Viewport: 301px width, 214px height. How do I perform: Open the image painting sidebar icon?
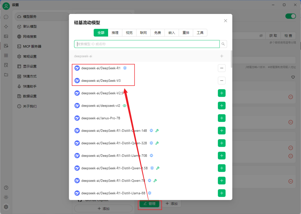(6, 36)
